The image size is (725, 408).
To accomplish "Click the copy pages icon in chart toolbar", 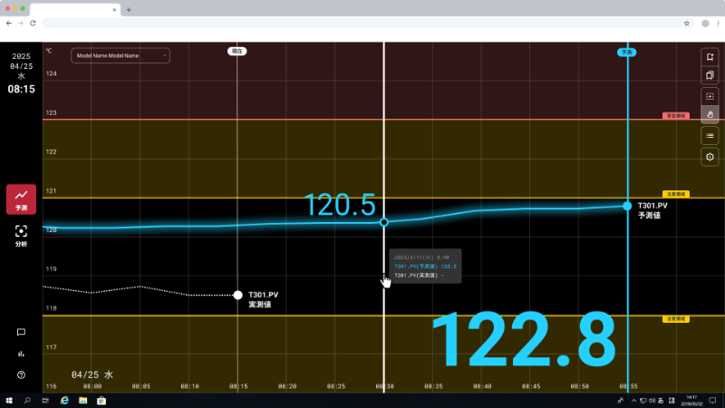I will (710, 76).
